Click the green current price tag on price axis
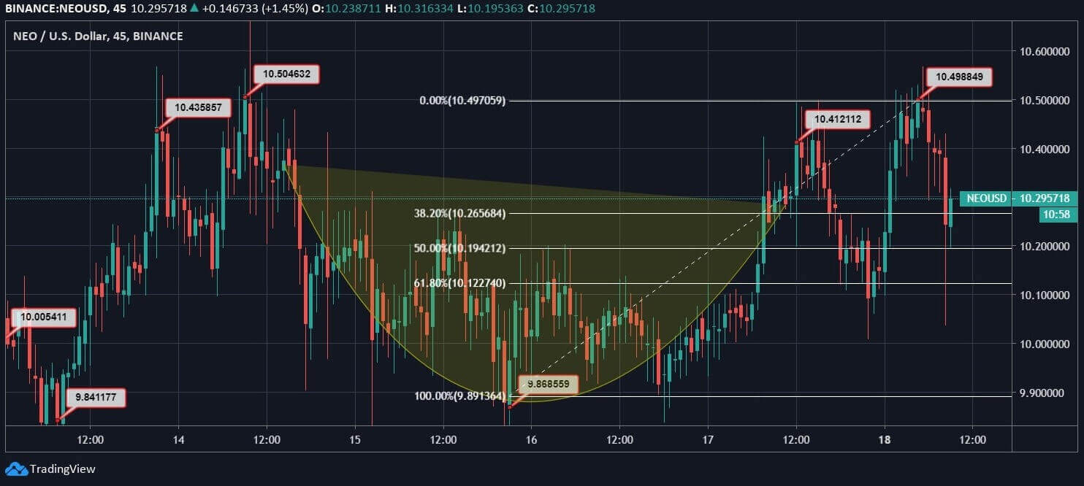The width and height of the screenshot is (1084, 486). (1044, 198)
